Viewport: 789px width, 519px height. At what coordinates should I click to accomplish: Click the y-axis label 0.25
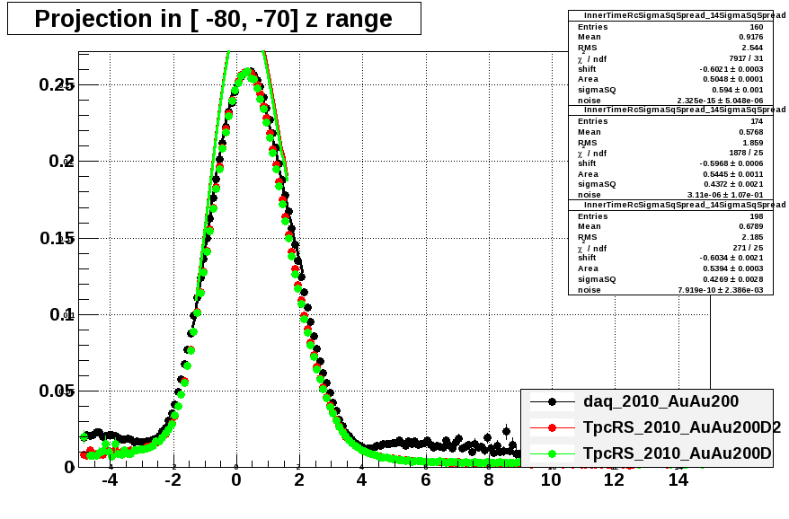point(57,84)
